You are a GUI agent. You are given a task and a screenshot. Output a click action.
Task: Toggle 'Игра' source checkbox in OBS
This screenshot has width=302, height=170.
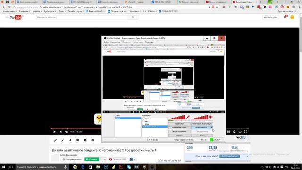point(143,124)
